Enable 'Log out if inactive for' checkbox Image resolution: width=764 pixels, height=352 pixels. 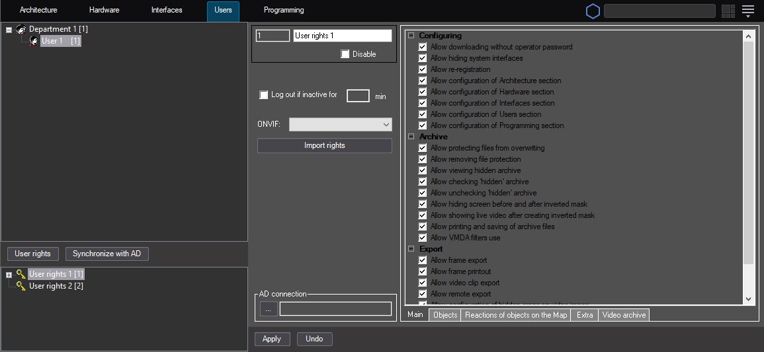[264, 95]
